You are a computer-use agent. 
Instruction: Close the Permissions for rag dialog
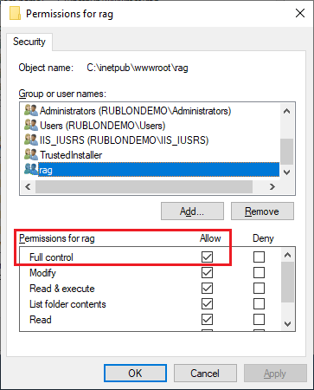click(x=300, y=13)
